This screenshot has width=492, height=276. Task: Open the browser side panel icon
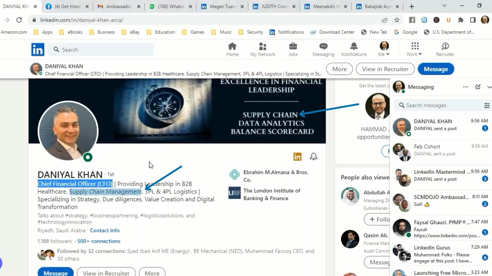(x=473, y=20)
